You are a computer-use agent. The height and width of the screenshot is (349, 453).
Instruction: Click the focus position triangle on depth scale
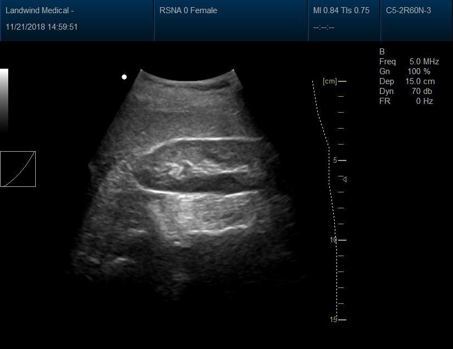344,179
